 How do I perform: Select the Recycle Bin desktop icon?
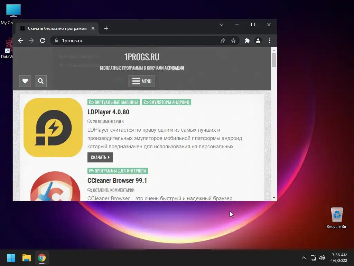click(337, 218)
